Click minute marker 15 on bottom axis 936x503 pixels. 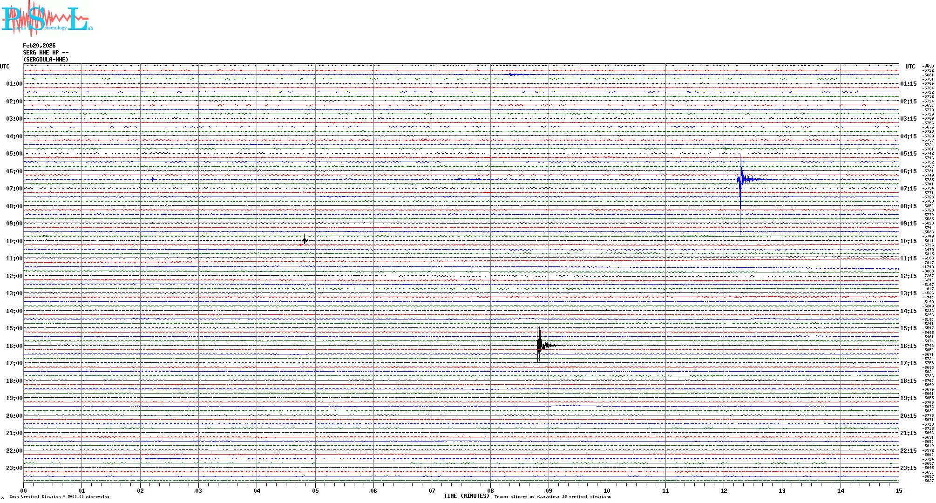(898, 490)
